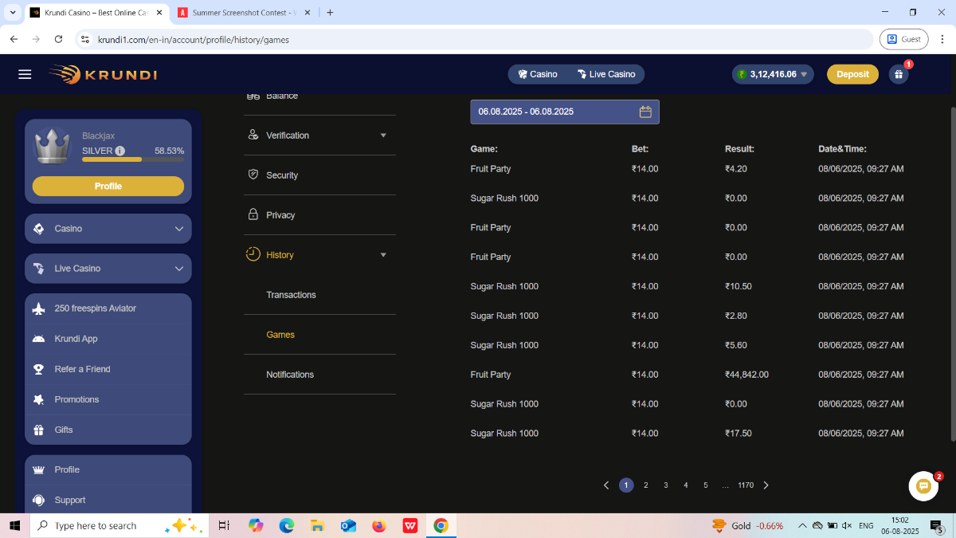Viewport: 956px width, 538px height.
Task: Click the trophy icon beside Refer a Friend
Action: tap(38, 369)
